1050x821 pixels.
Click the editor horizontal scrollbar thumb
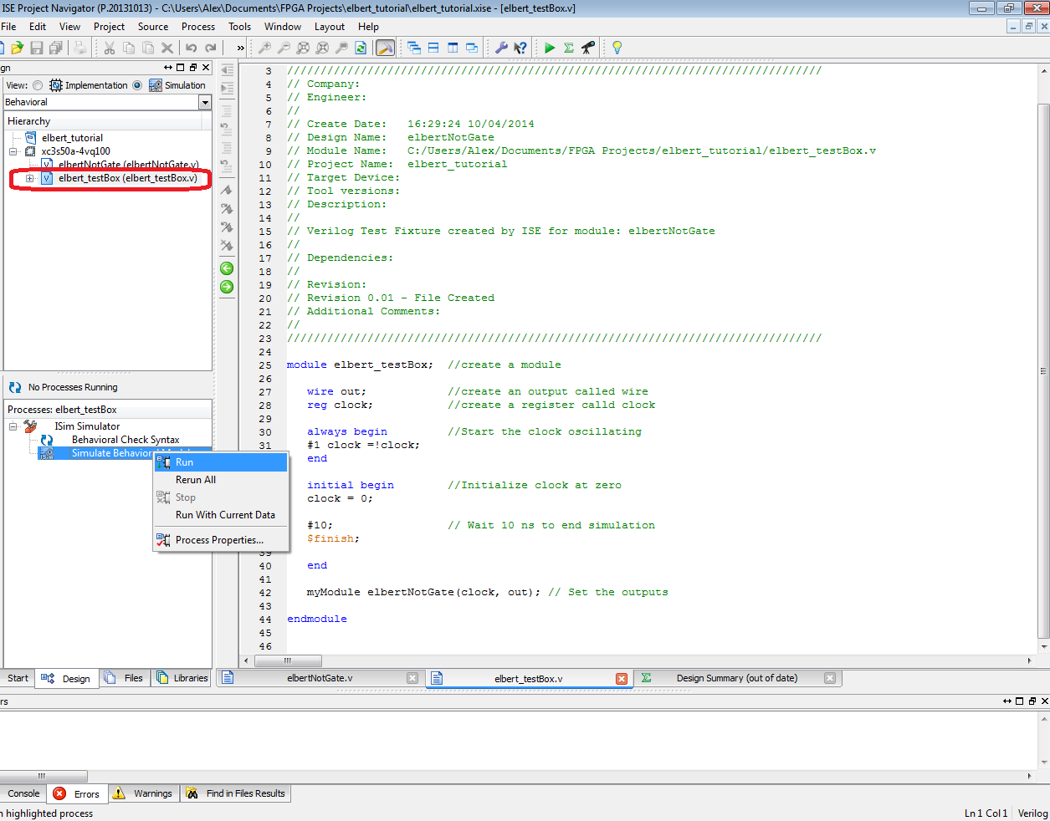(x=288, y=660)
